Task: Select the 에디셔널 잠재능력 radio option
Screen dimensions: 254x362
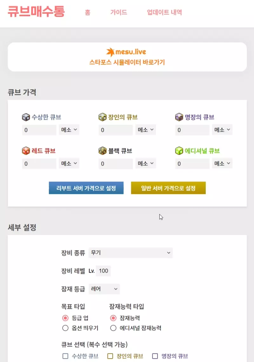Action: click(x=113, y=328)
